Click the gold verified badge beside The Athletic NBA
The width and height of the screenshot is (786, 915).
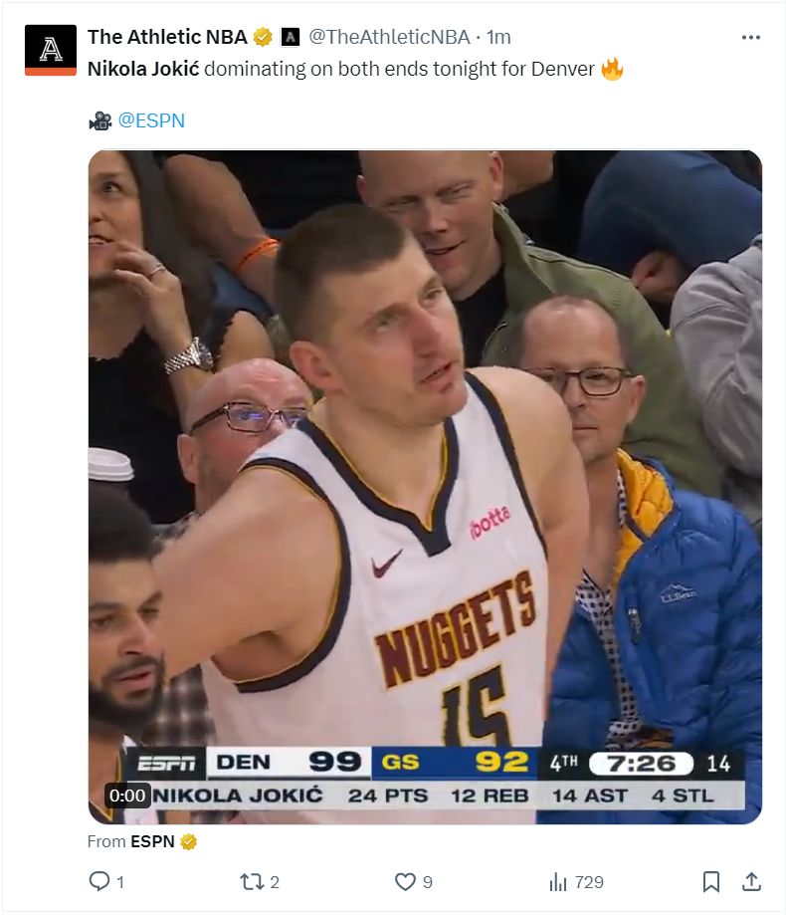point(263,38)
